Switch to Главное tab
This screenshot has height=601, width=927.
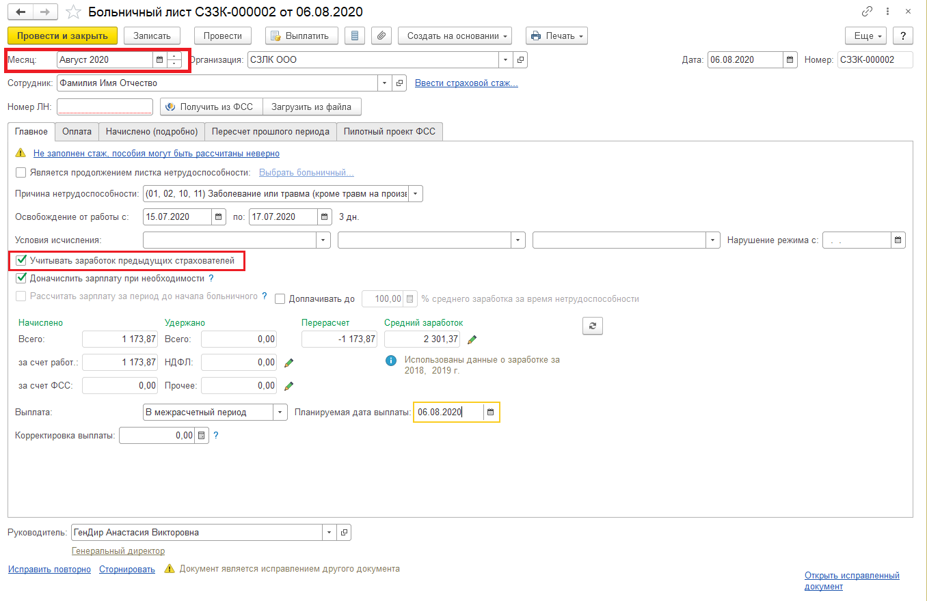31,132
